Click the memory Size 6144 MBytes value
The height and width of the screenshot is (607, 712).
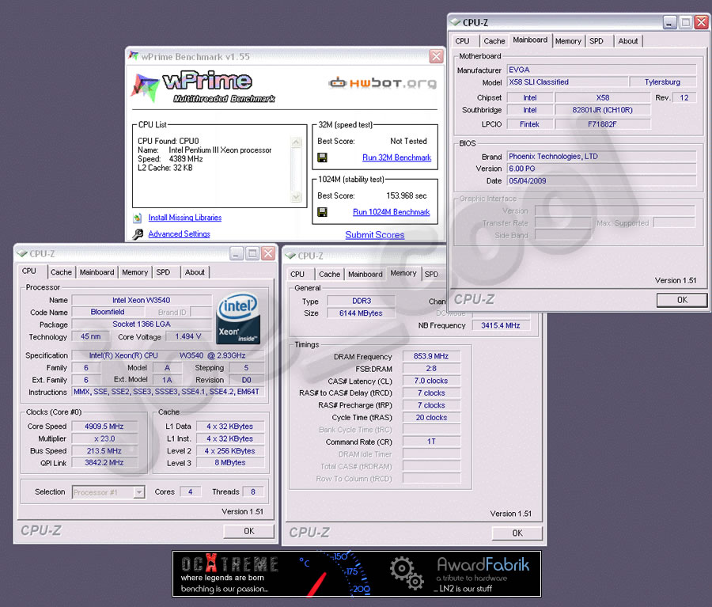click(361, 313)
